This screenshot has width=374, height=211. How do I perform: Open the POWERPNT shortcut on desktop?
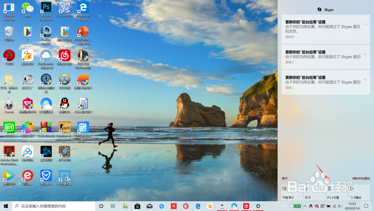(83, 36)
